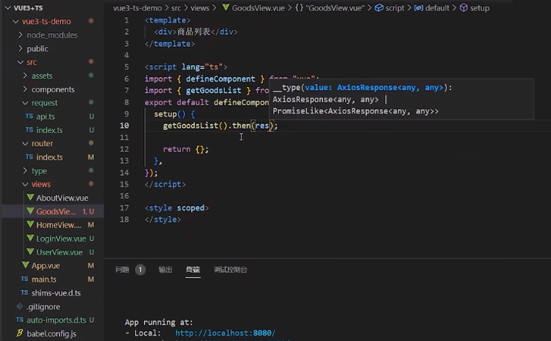Select the components folder row

(53, 89)
